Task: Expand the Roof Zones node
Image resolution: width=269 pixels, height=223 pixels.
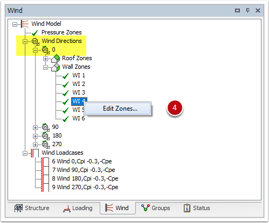Action: [45, 59]
